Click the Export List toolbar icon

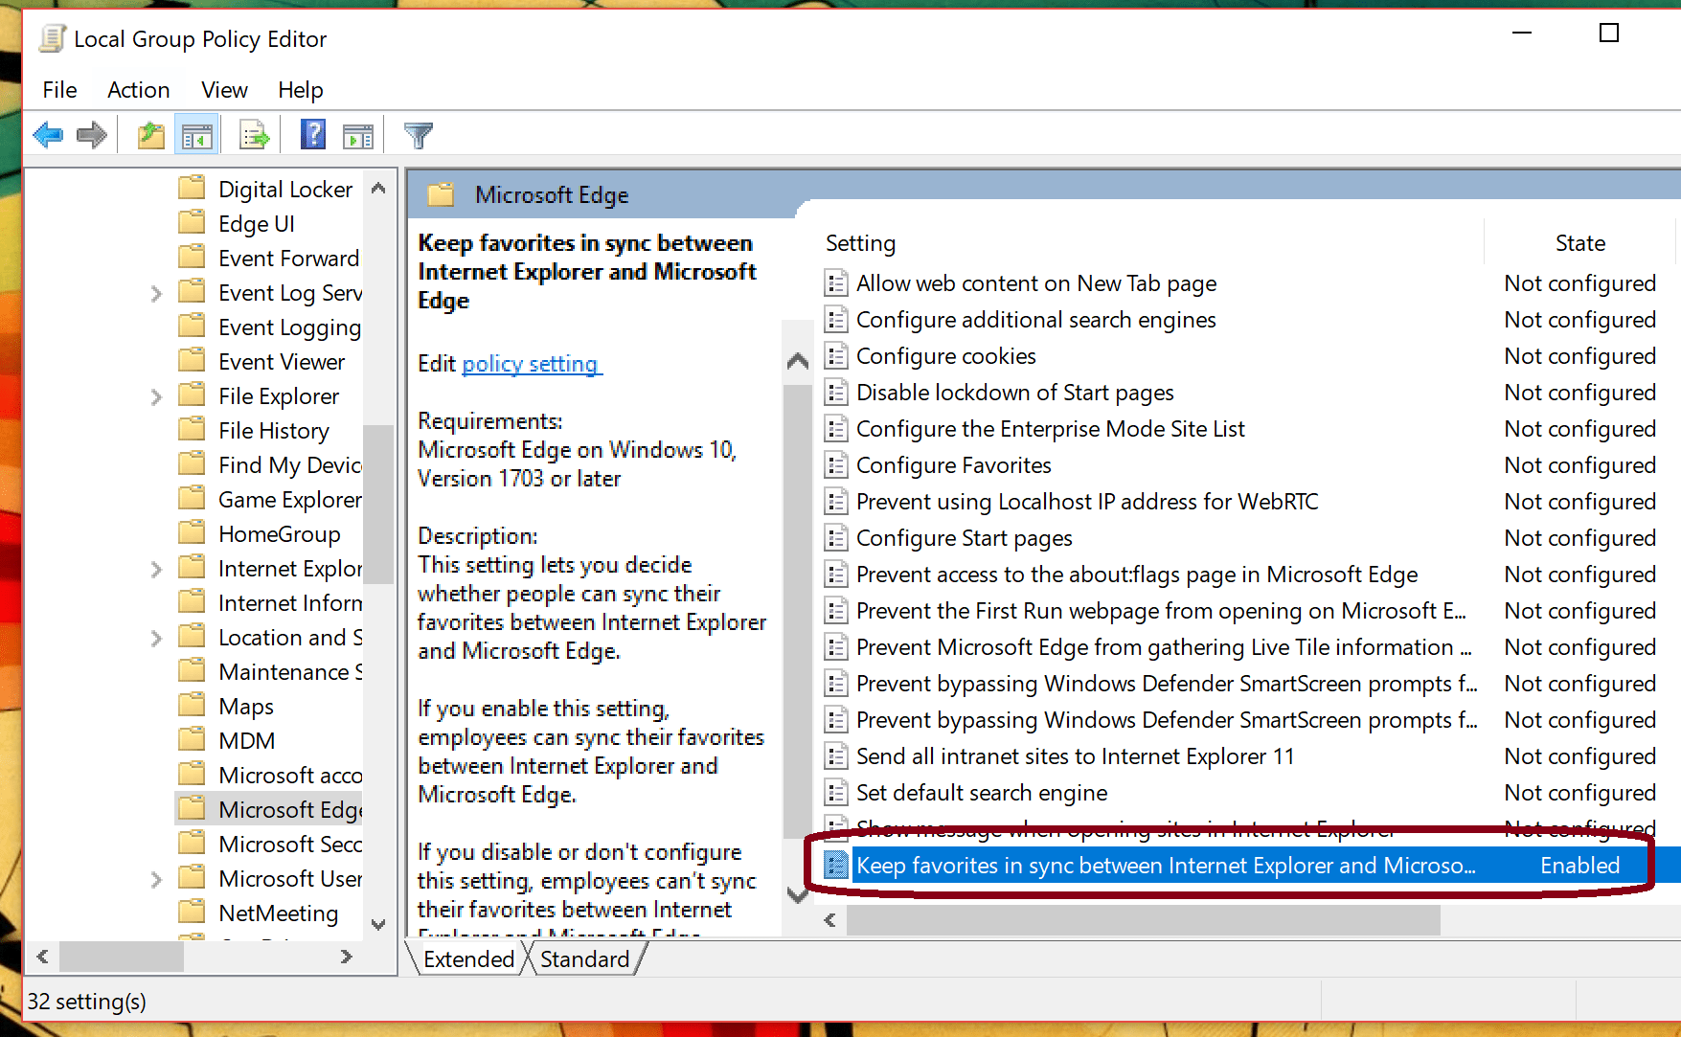[x=254, y=135]
